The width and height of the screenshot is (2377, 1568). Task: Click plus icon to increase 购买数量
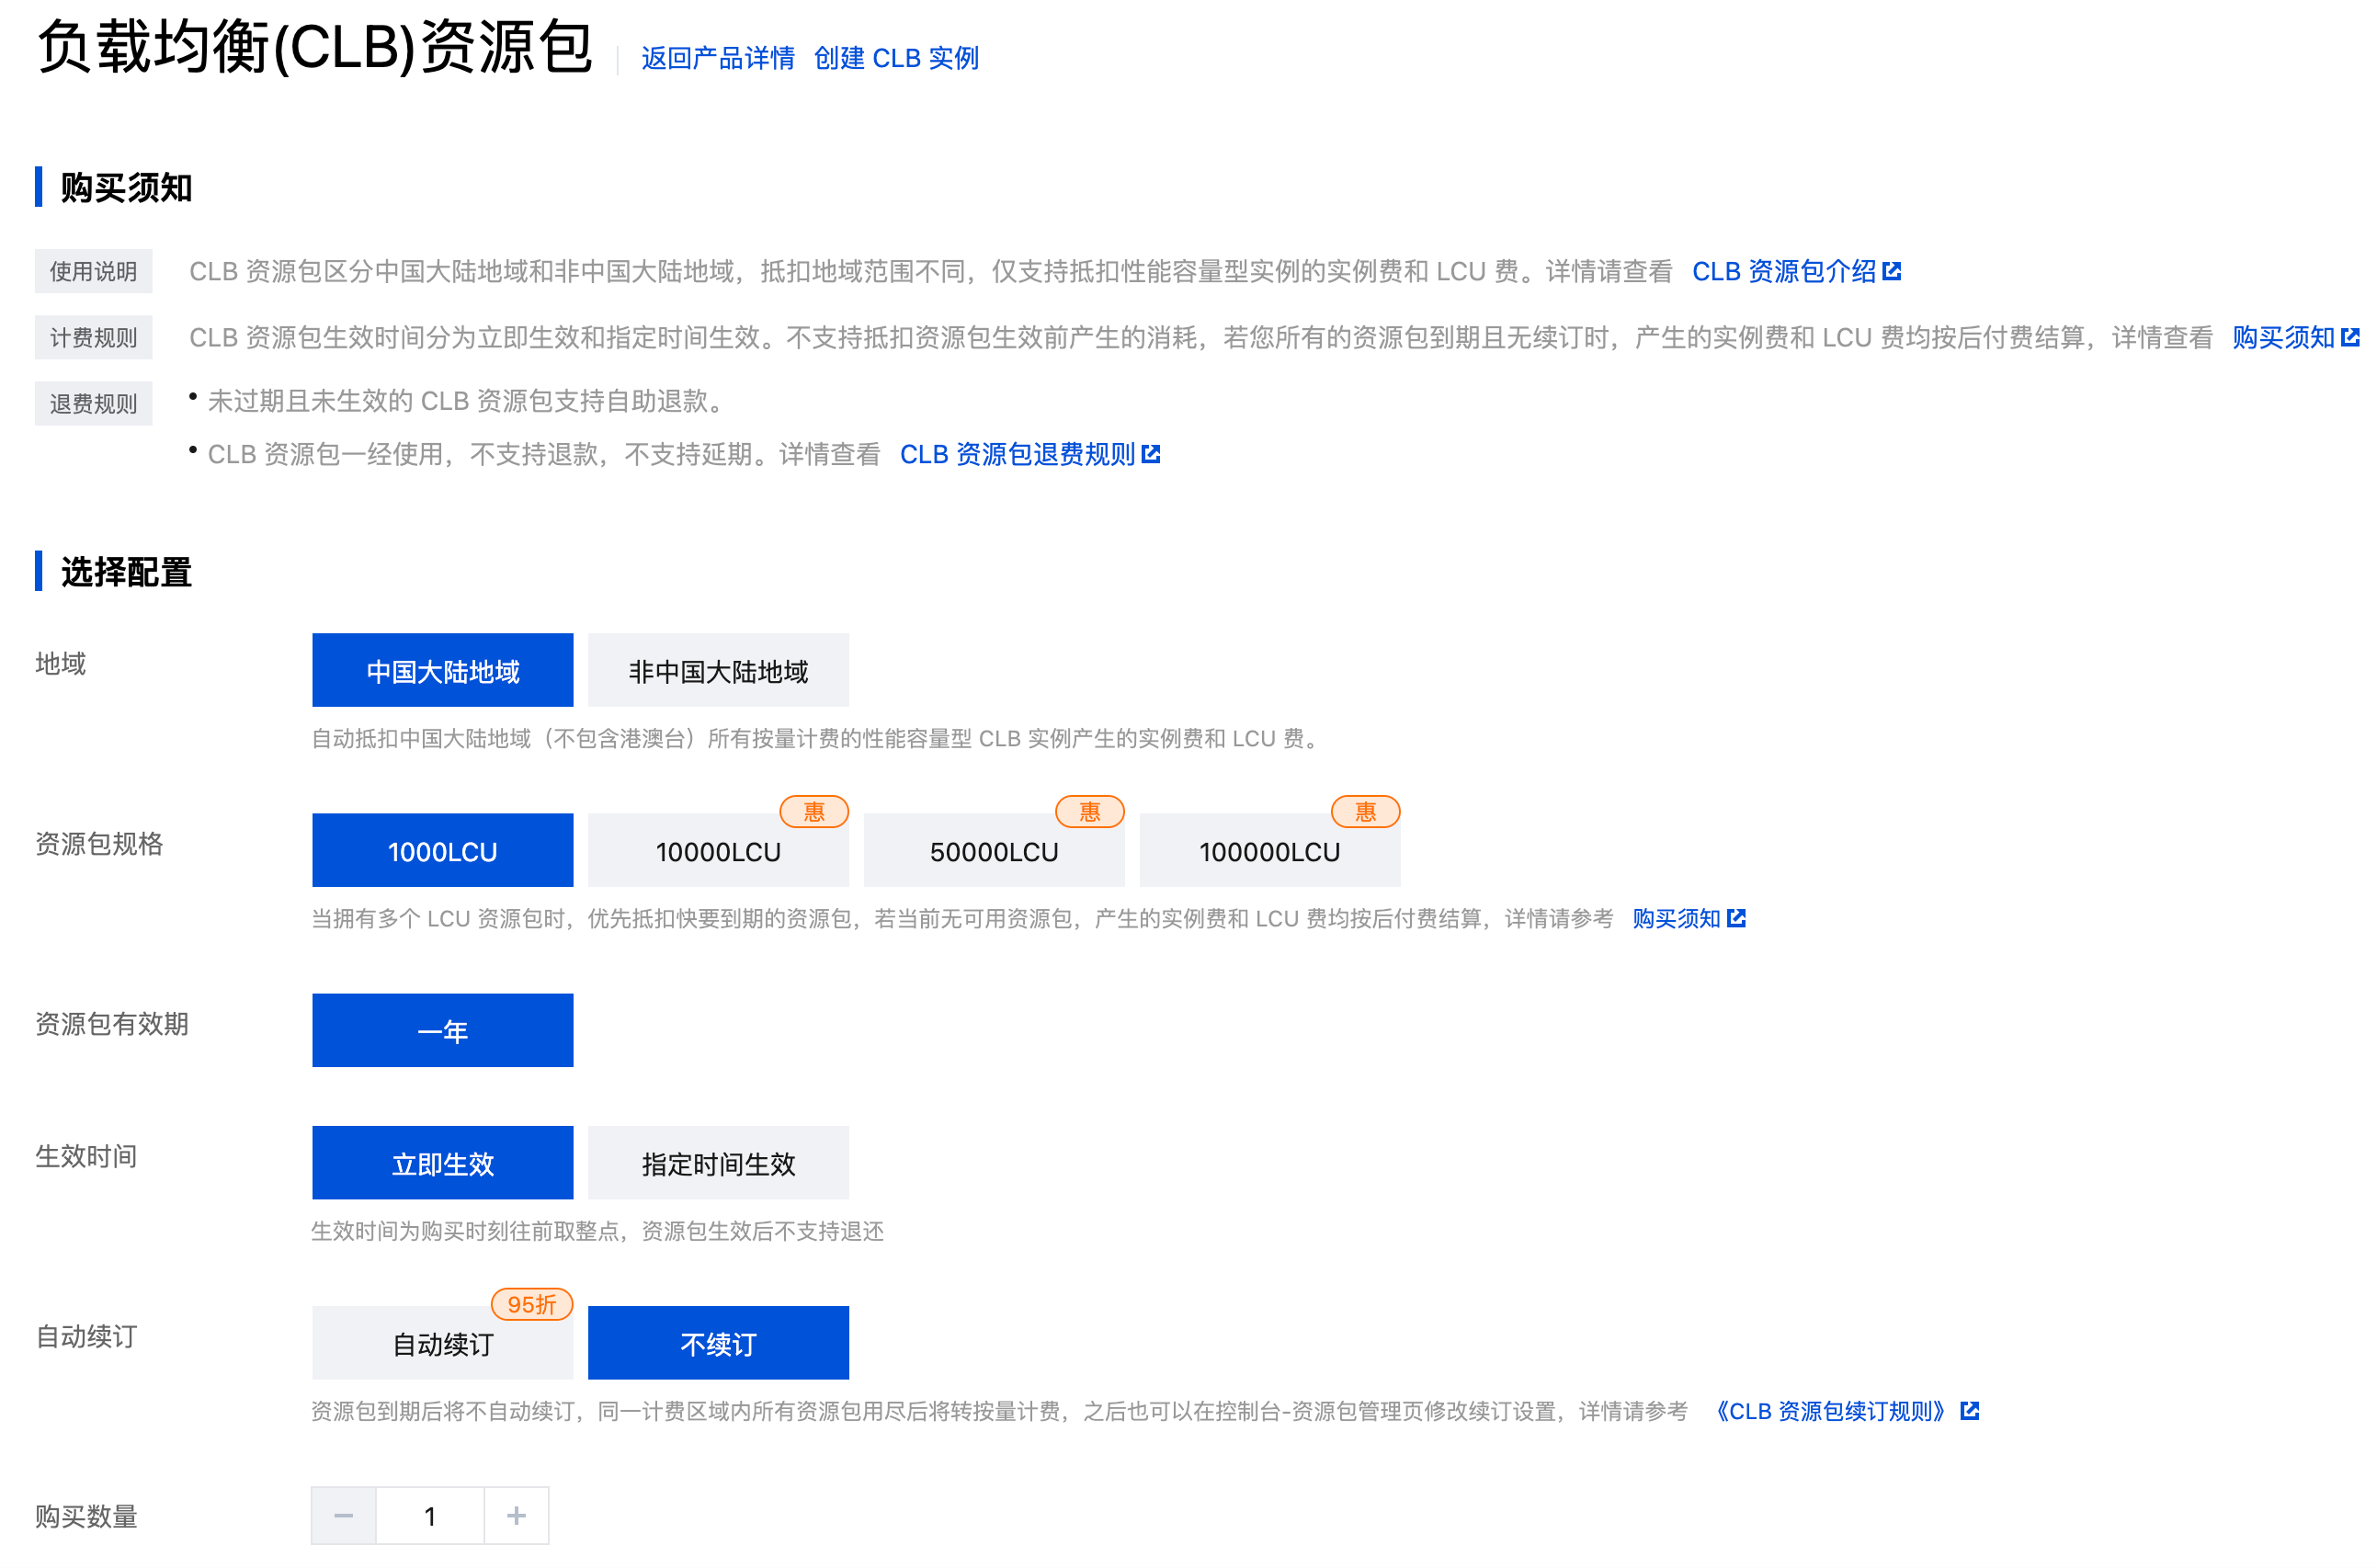(x=516, y=1516)
